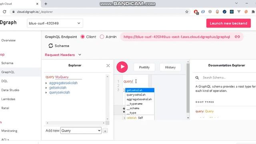Screen dimensions: 256x144
Task: Choose querysekolah from autocomplete list
Action: coord(140,95)
